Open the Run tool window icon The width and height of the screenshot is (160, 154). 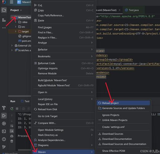click(x=4, y=116)
